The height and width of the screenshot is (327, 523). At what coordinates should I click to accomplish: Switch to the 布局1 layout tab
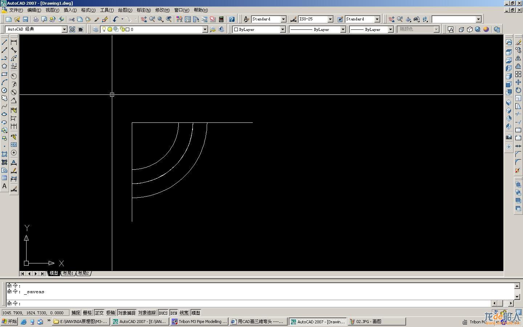pyautogui.click(x=68, y=273)
